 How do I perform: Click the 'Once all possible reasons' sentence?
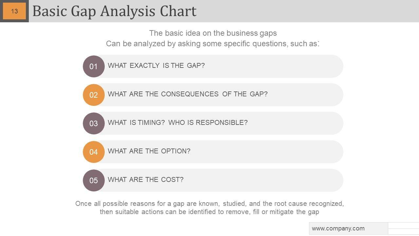click(x=209, y=204)
